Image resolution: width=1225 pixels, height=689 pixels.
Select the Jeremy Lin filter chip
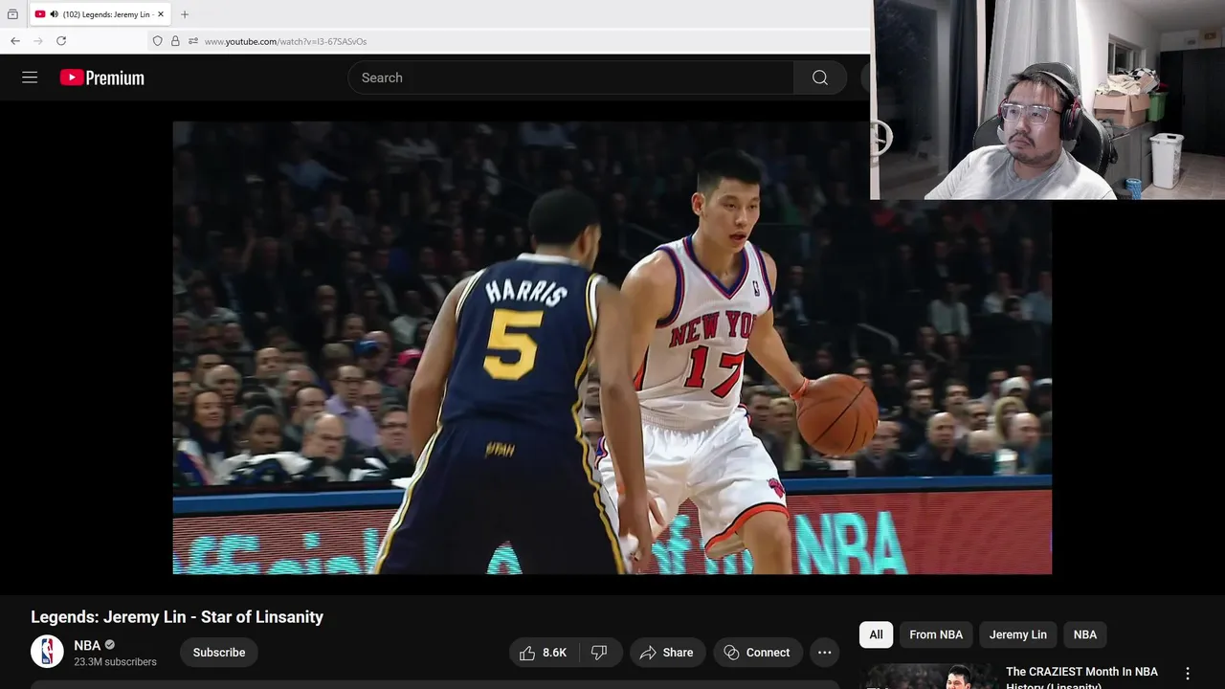1017,634
